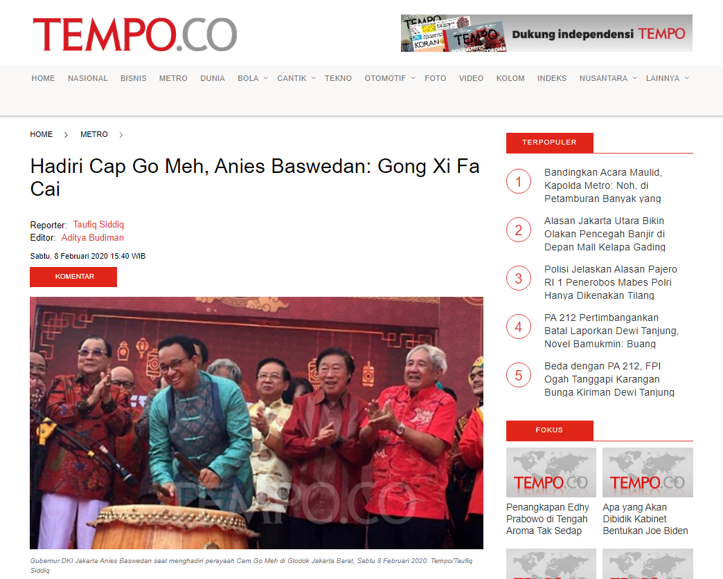Open the TEKNO menu item
723x579 pixels.
[338, 78]
